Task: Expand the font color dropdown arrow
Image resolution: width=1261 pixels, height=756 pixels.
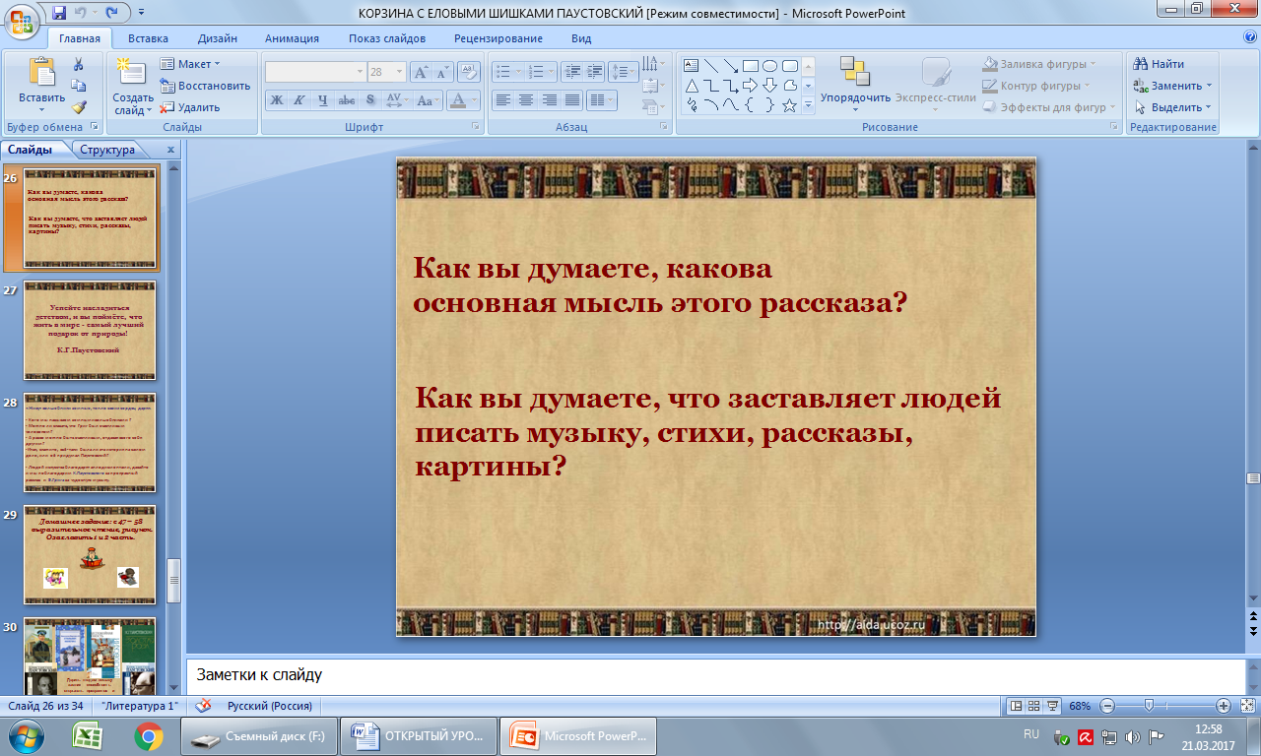Action: (x=475, y=100)
